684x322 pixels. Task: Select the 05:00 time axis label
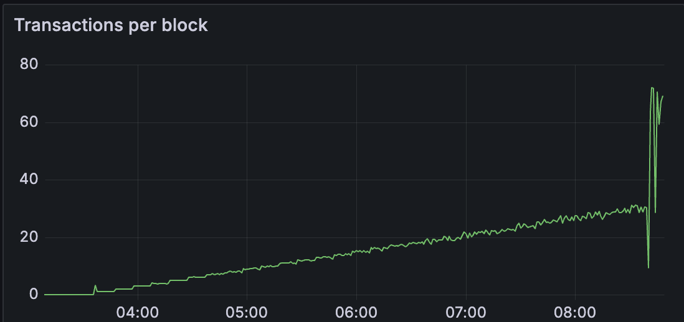pyautogui.click(x=247, y=311)
